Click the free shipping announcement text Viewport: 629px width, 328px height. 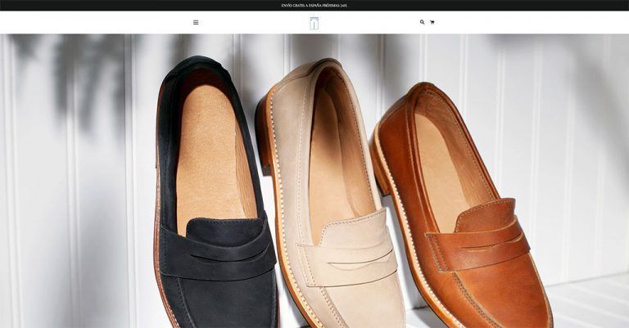pos(314,6)
